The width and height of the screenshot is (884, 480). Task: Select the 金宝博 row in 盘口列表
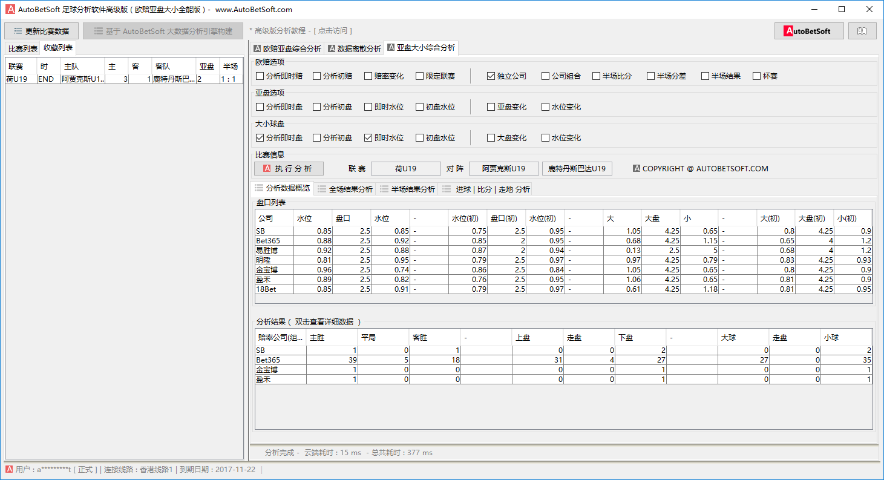564,270
